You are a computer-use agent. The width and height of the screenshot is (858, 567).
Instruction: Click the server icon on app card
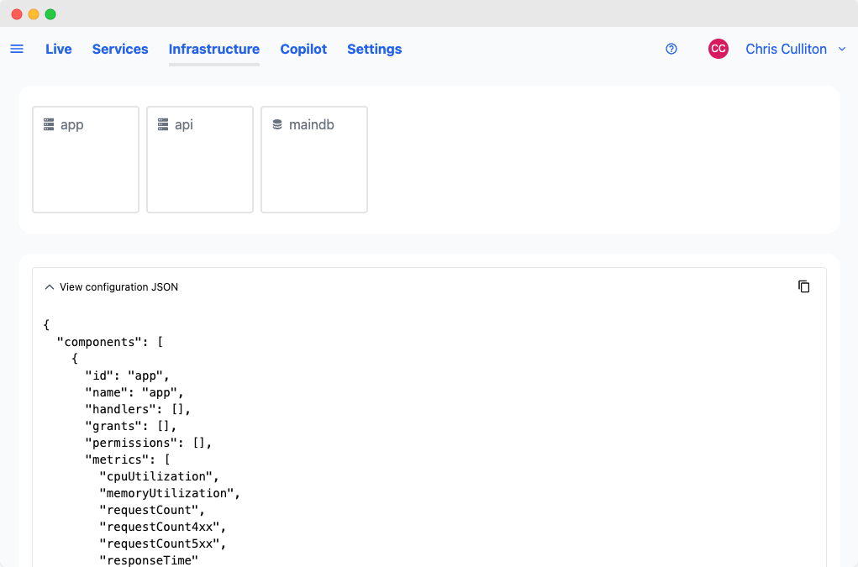49,124
